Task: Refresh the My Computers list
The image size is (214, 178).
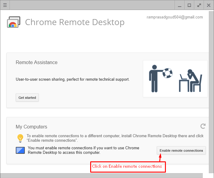Action: click(x=203, y=126)
